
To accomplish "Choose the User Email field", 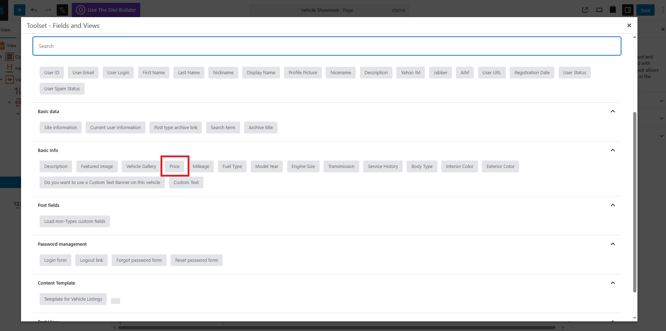I will tap(83, 72).
